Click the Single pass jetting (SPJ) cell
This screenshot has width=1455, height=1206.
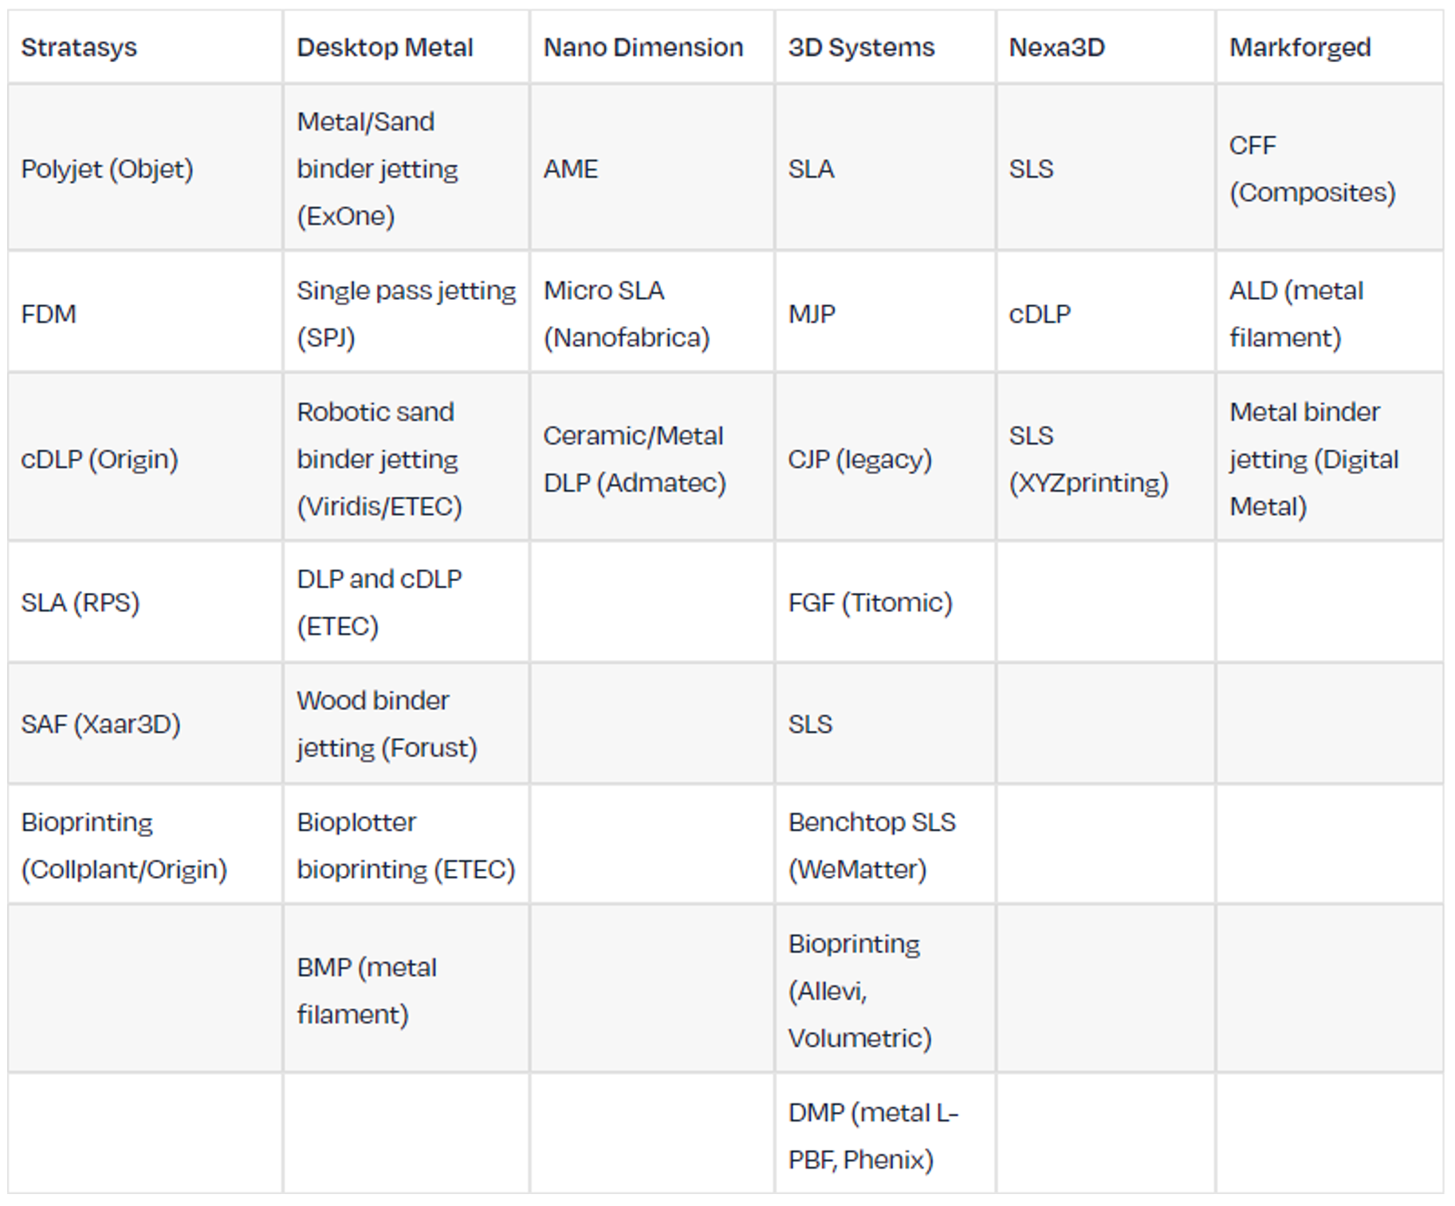(406, 313)
